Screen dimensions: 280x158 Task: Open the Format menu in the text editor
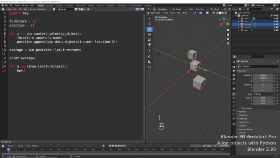[x=33, y=9]
